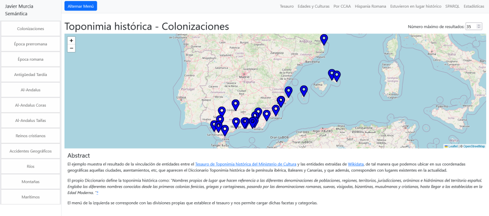Click the map marker on Ibiza island
489x216 pixels.
point(304,90)
